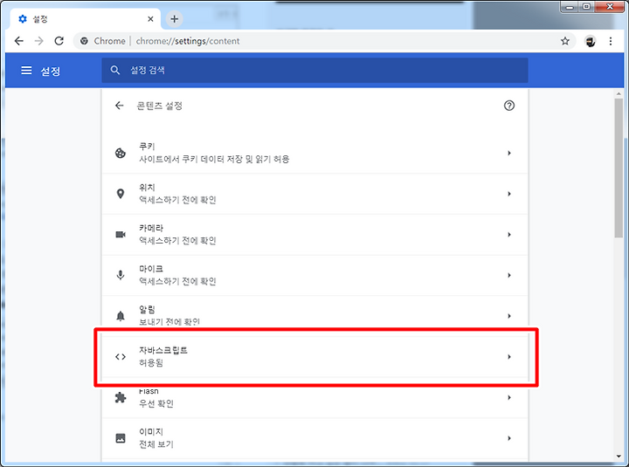629x467 pixels.
Task: Click the Flash puzzle piece icon
Action: tap(121, 397)
